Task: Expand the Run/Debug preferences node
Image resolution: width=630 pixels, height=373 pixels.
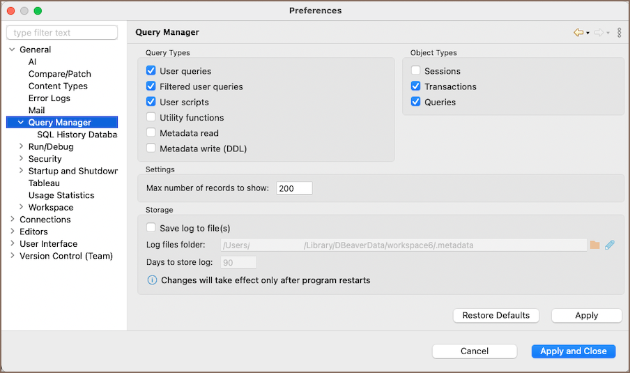Action: click(22, 147)
